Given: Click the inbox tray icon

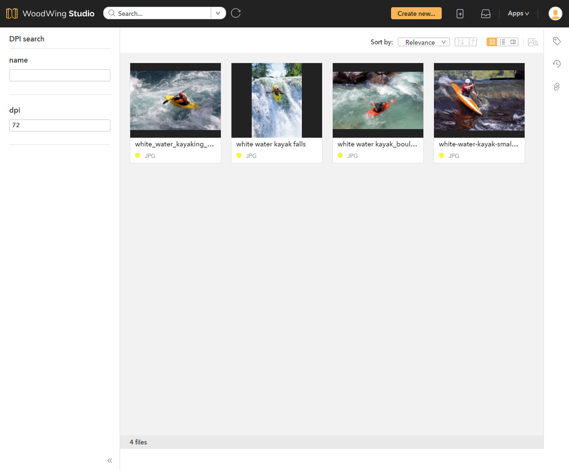Looking at the screenshot, I should pos(486,13).
